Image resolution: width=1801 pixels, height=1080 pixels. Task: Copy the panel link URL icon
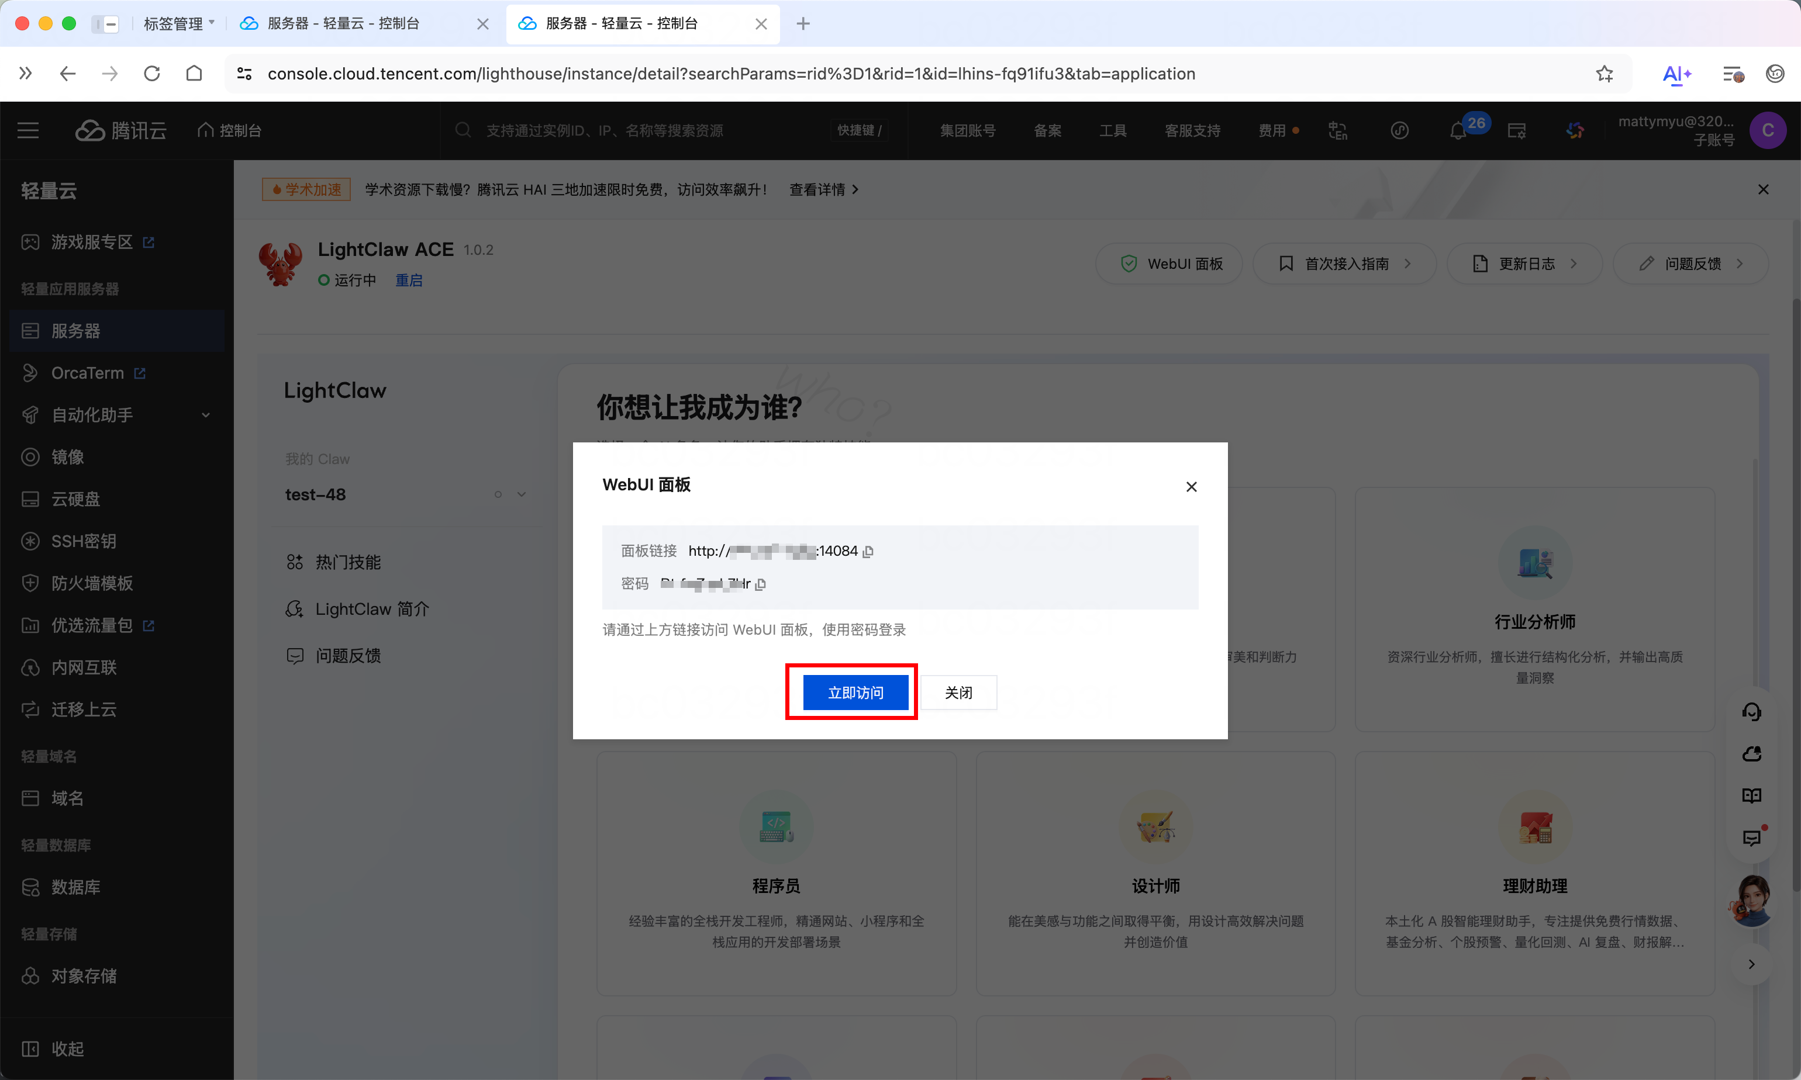868,552
